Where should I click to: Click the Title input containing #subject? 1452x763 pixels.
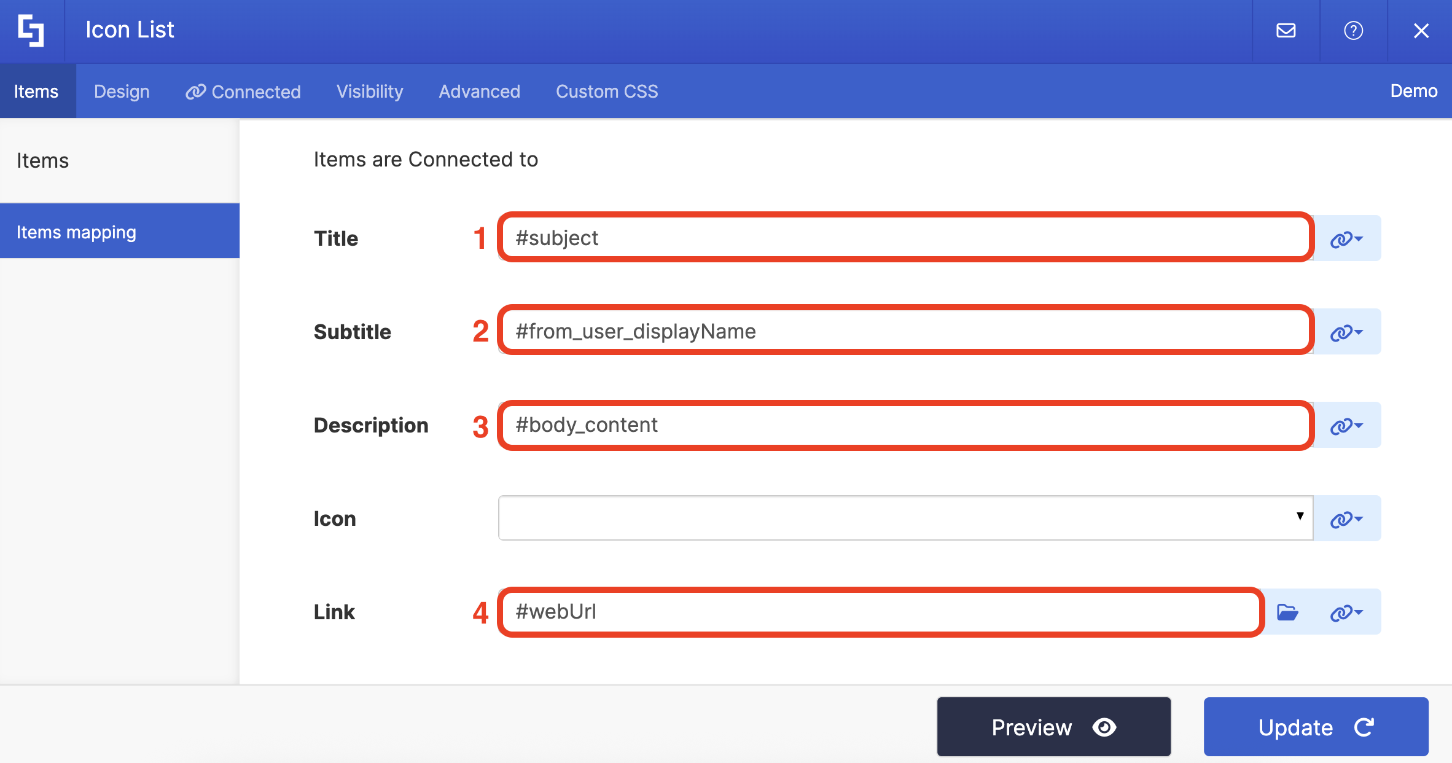[905, 238]
